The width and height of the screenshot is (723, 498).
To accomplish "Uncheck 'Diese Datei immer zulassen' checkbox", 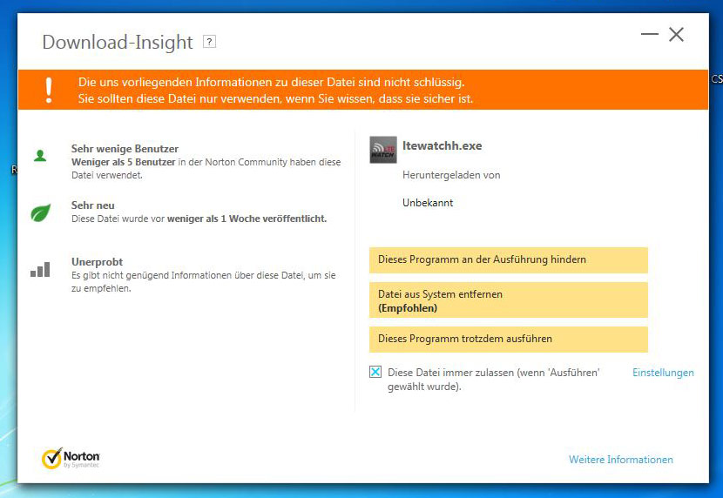I will click(x=375, y=372).
